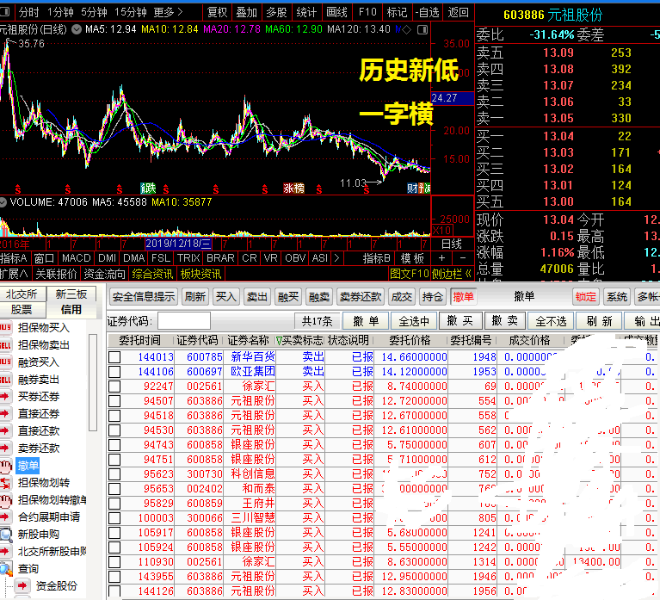This screenshot has width=660, height=600.
Task: Click the circle icon left of VOLUME label
Action: 3,202
